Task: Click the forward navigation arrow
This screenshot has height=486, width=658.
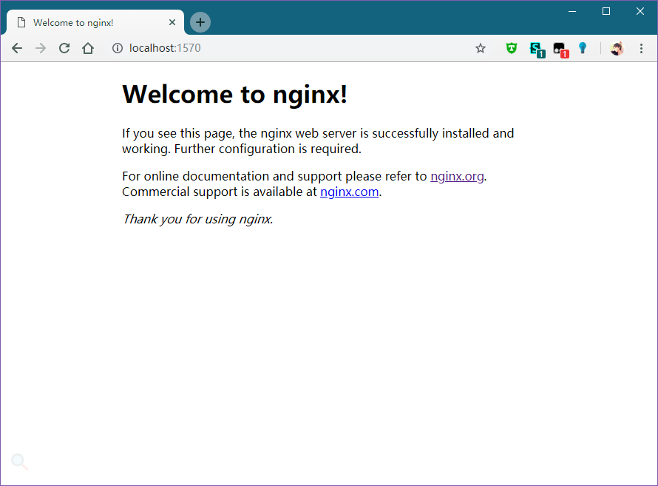Action: point(40,48)
